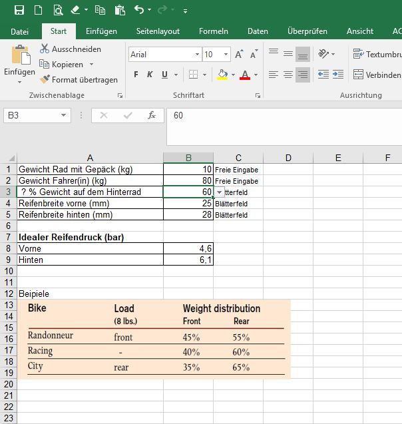
Task: Select cell B8 with value 4,6
Action: (x=188, y=248)
